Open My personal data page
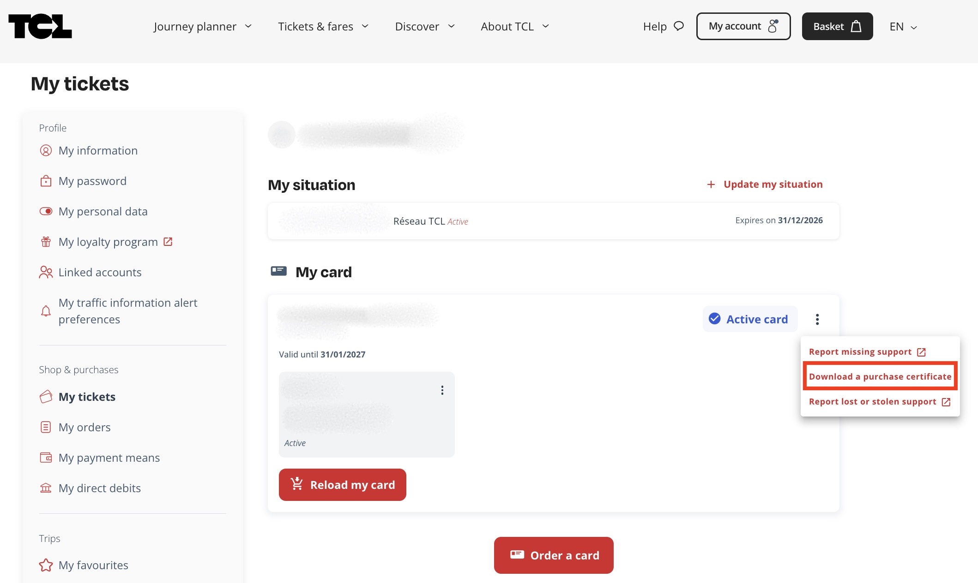The width and height of the screenshot is (978, 583). click(x=103, y=211)
